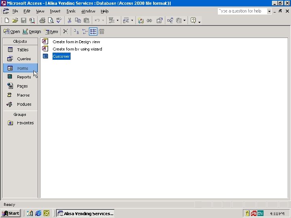The height and width of the screenshot is (218, 291).
Task: Click the database window icon in menu bar
Action: tap(6, 11)
